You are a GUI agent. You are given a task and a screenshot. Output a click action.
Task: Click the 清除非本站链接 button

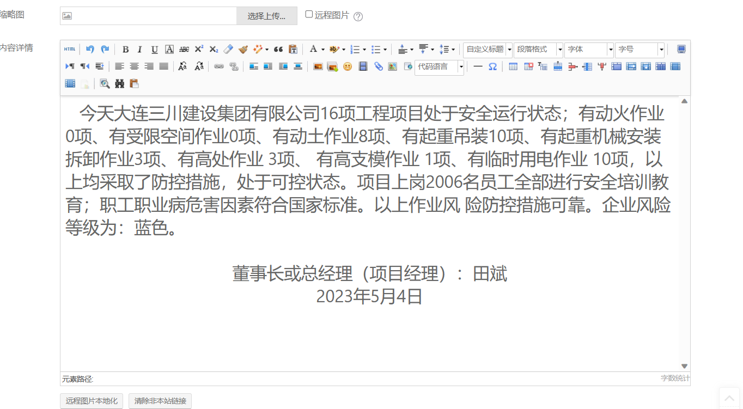click(160, 401)
